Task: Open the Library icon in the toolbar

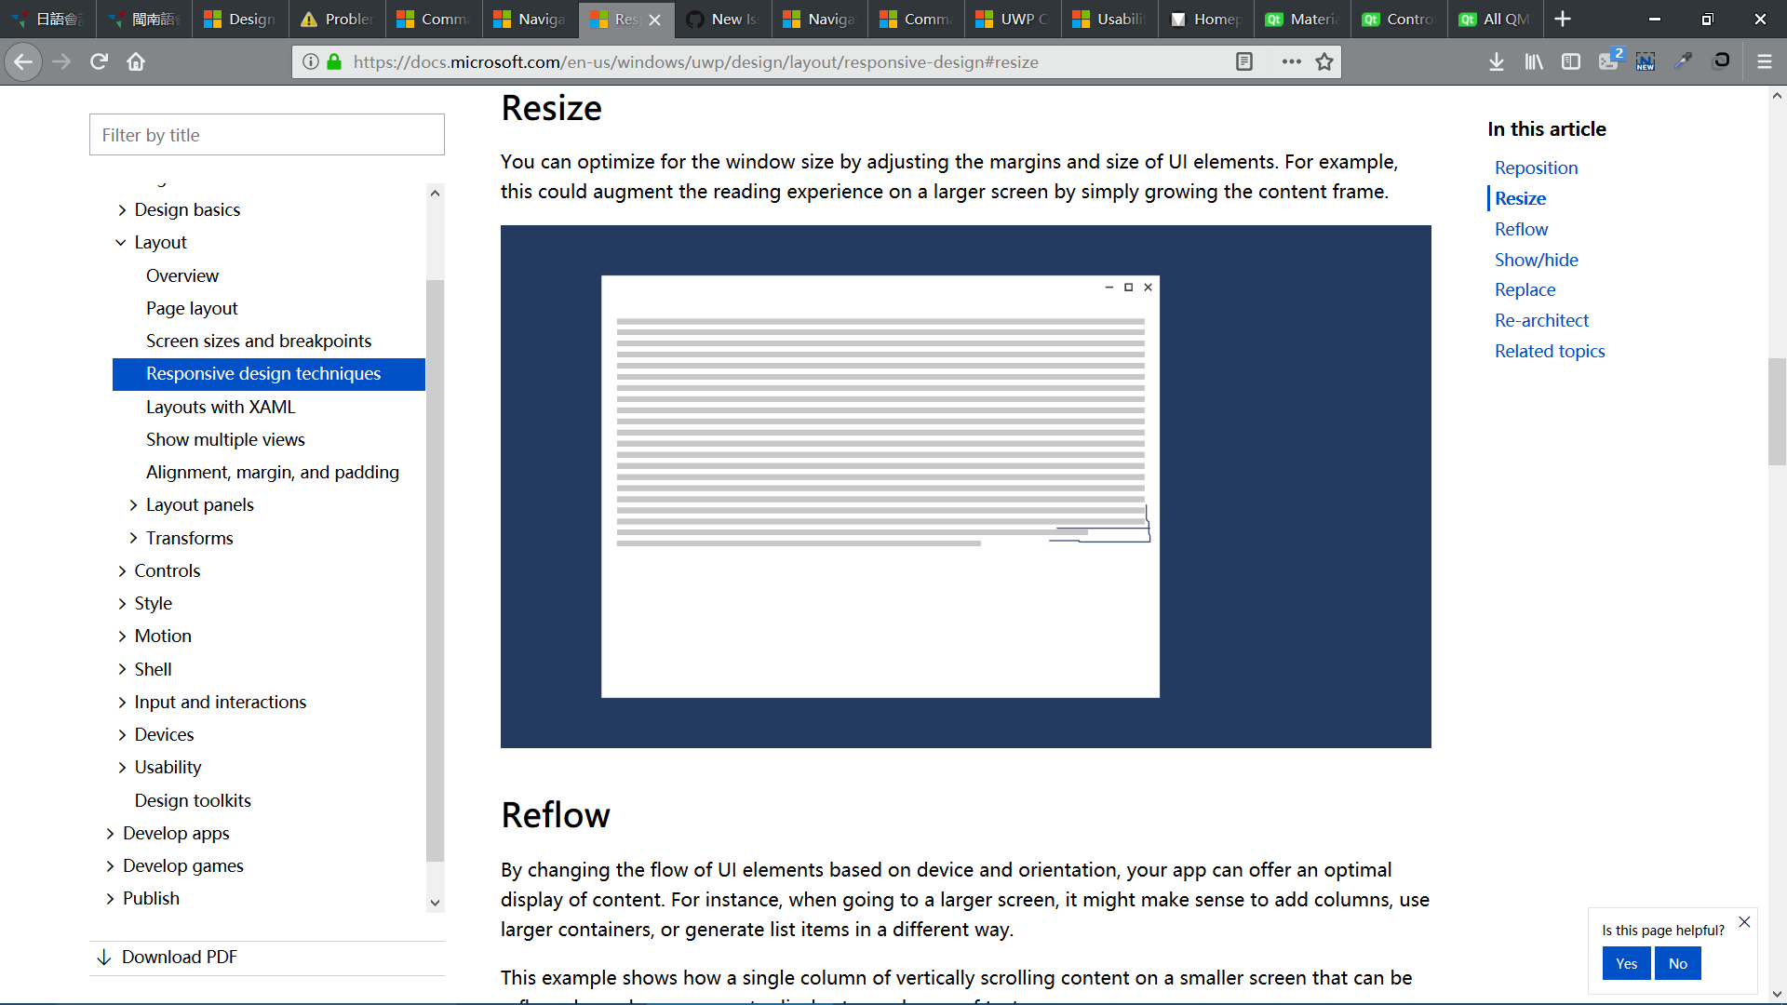Action: point(1534,61)
